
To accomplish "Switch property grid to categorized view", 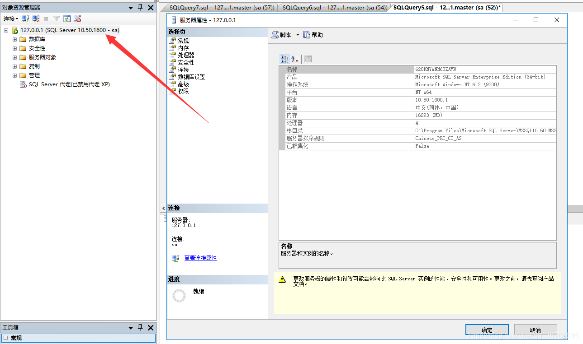I will 284,59.
